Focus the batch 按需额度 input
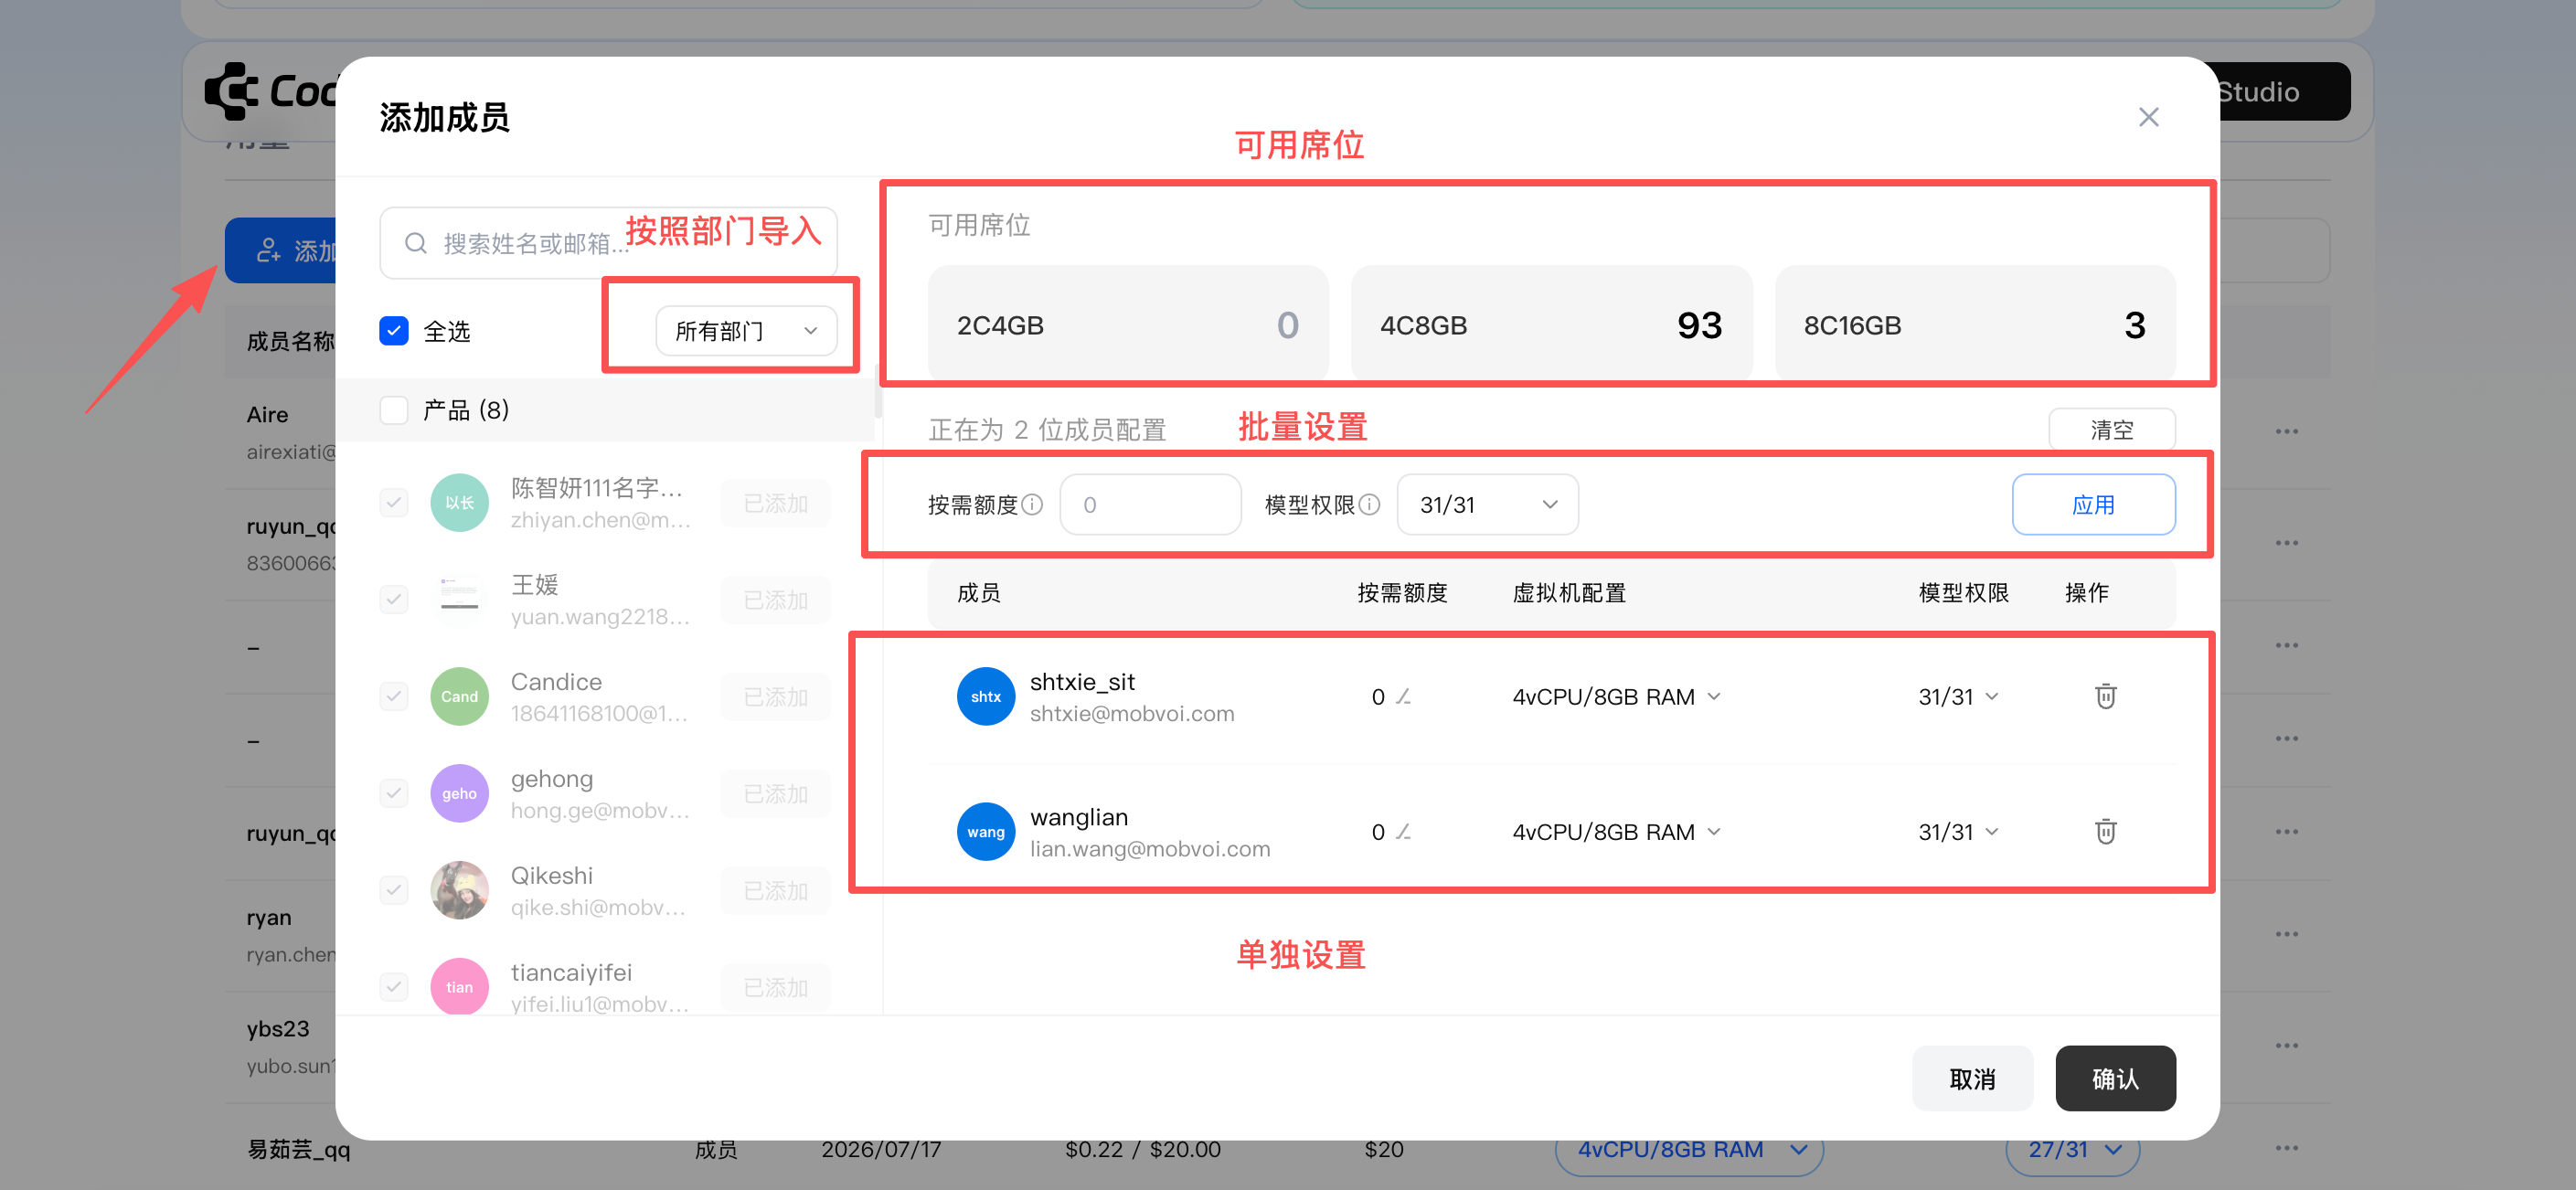Image resolution: width=2576 pixels, height=1190 pixels. coord(1150,504)
